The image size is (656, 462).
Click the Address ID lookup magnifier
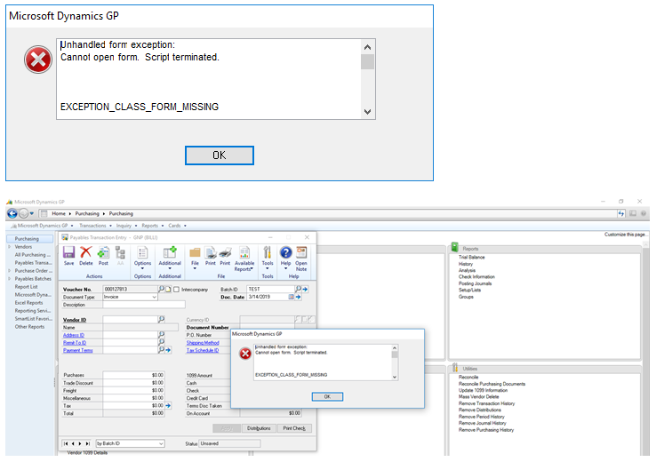click(162, 334)
